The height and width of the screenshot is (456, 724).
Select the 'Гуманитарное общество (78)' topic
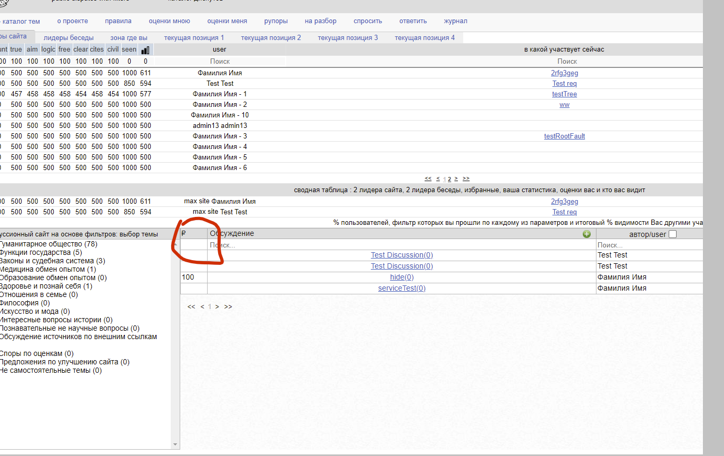coord(48,244)
